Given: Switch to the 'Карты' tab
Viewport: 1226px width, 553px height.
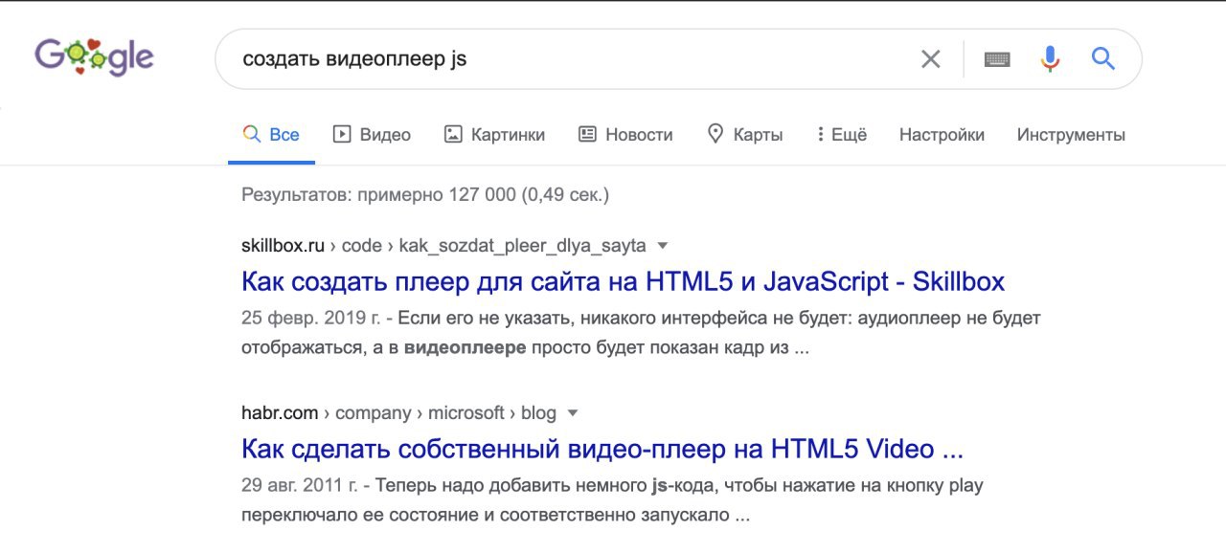Looking at the screenshot, I should pyautogui.click(x=744, y=135).
